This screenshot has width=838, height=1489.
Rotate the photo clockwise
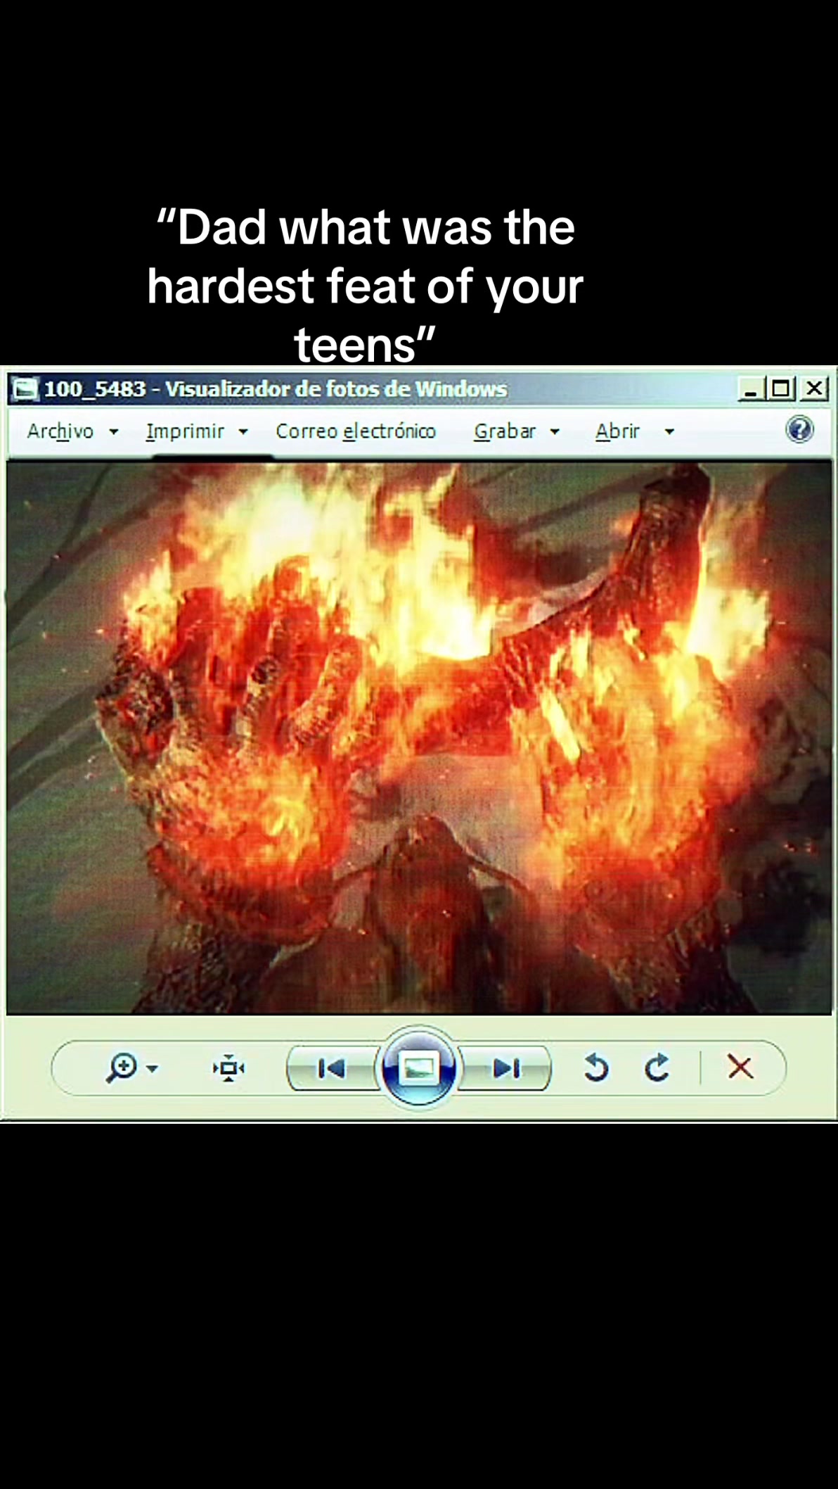[x=657, y=1067]
